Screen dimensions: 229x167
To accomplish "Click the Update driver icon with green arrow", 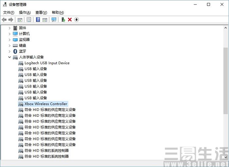I will point(63,20).
